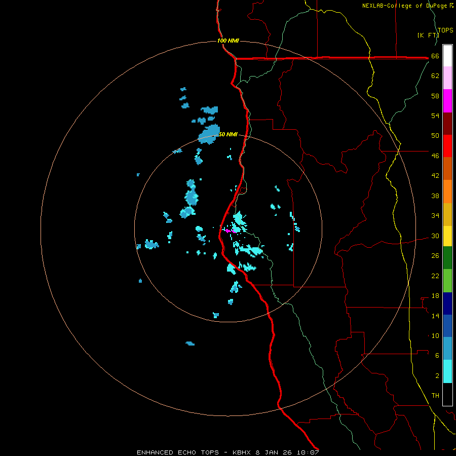The image size is (456, 456).
Task: Pick the dark orange color scale swatch
Action: 447,169
